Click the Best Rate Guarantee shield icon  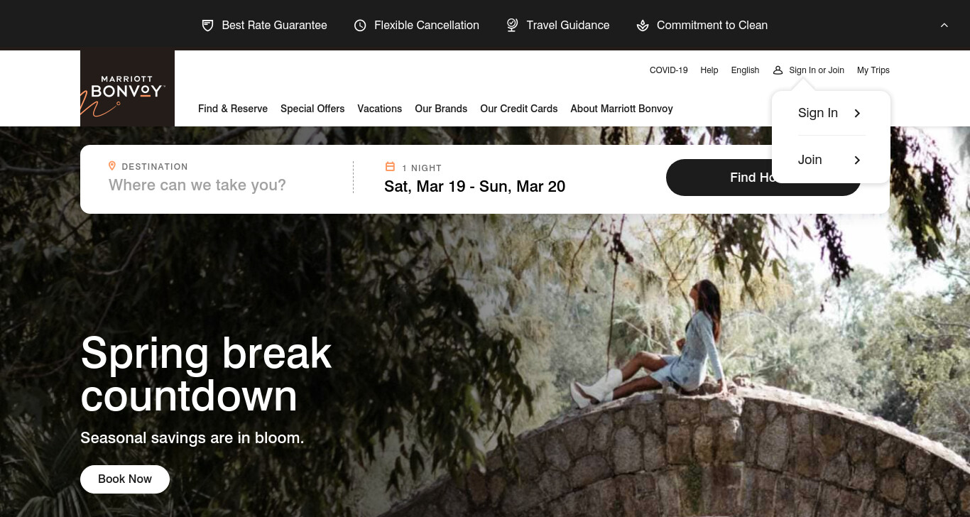(207, 26)
